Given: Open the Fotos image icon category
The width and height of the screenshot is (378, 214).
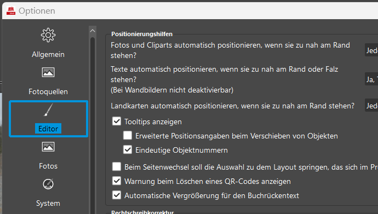Looking at the screenshot, I should [x=48, y=147].
